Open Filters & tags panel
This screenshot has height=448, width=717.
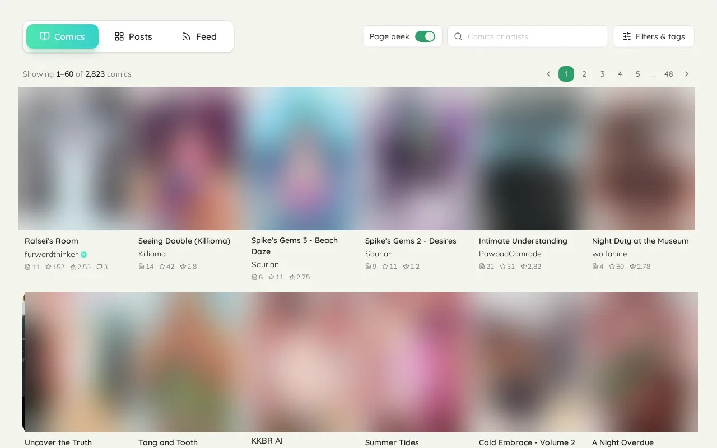654,36
